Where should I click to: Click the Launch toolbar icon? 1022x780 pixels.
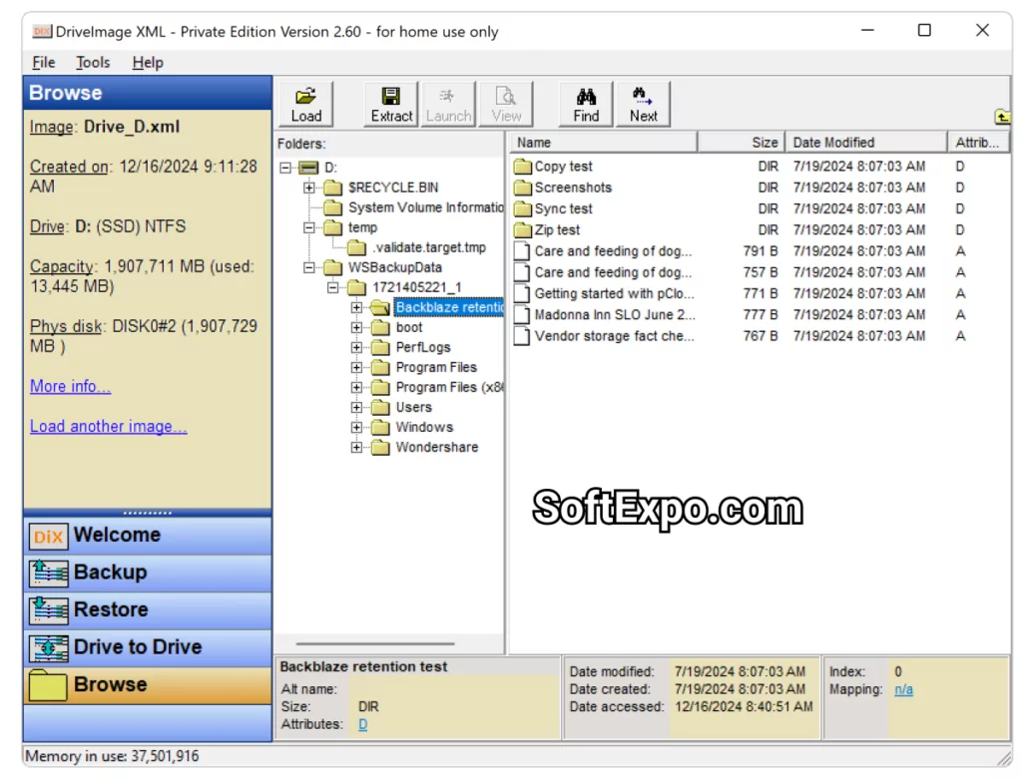click(x=448, y=103)
